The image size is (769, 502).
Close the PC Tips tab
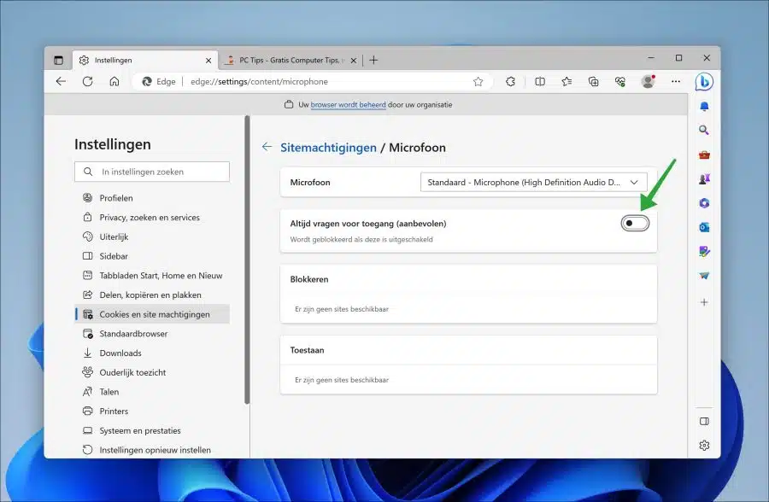[353, 61]
